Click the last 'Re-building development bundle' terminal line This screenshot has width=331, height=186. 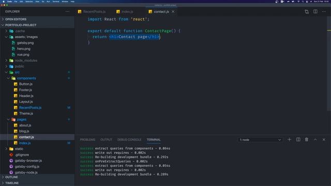pos(124,175)
